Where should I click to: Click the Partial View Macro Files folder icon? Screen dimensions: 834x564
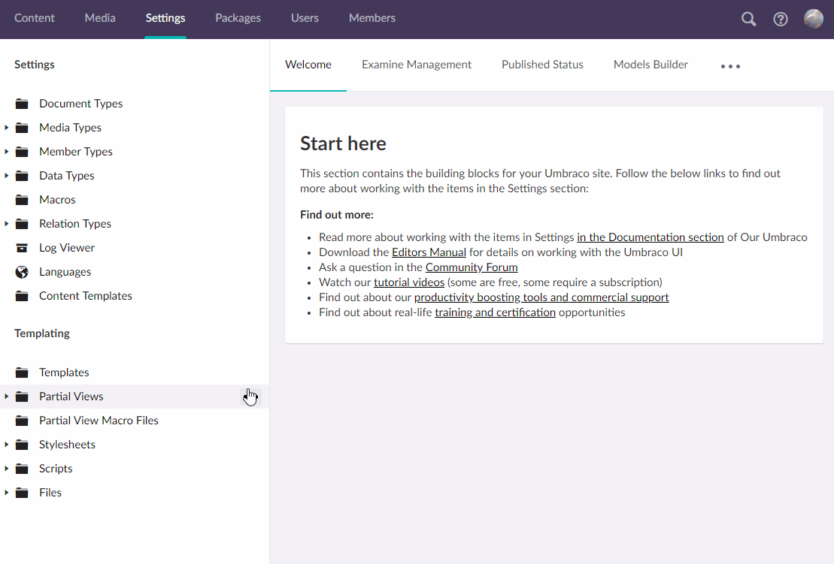pos(22,421)
